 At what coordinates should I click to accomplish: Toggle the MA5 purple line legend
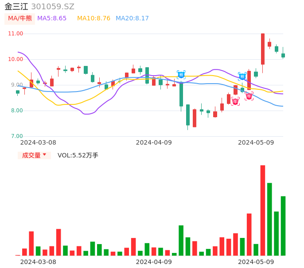pos(52,19)
